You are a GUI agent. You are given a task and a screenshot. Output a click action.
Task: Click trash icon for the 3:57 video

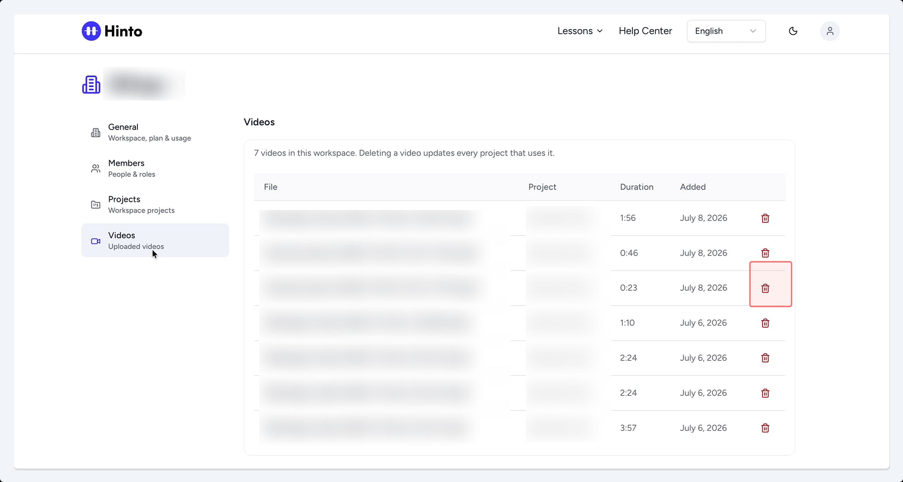765,428
